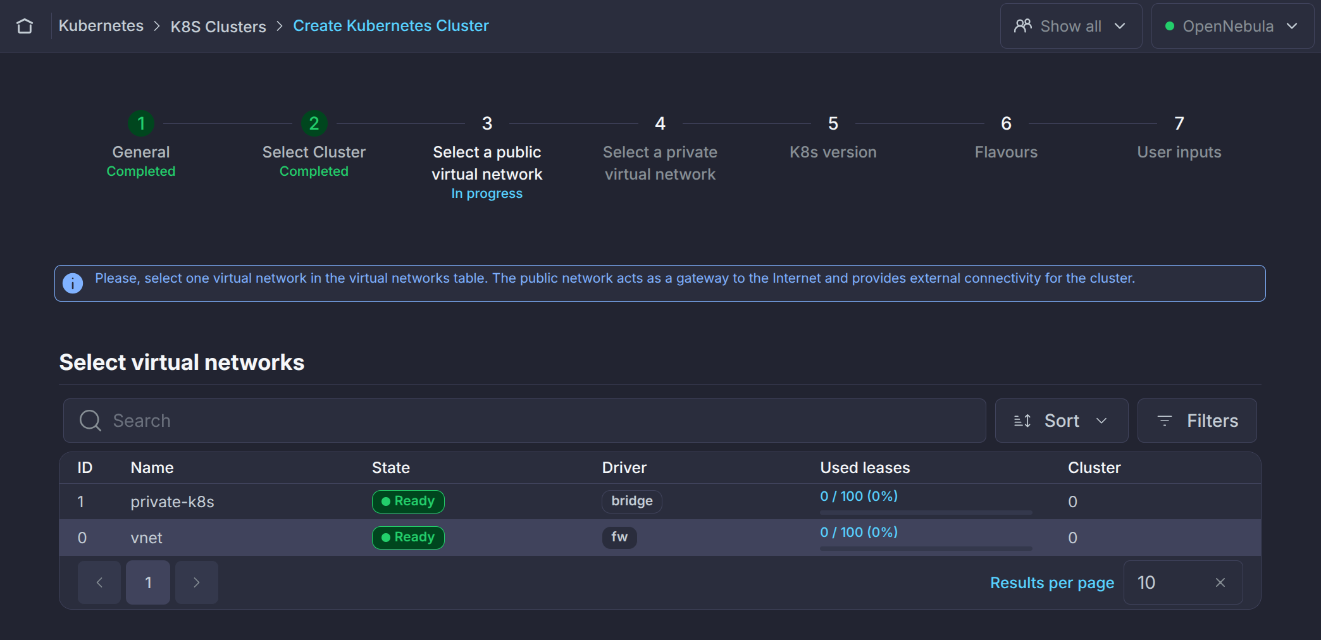This screenshot has height=640, width=1321.
Task: Click the Driver column header
Action: tap(624, 467)
